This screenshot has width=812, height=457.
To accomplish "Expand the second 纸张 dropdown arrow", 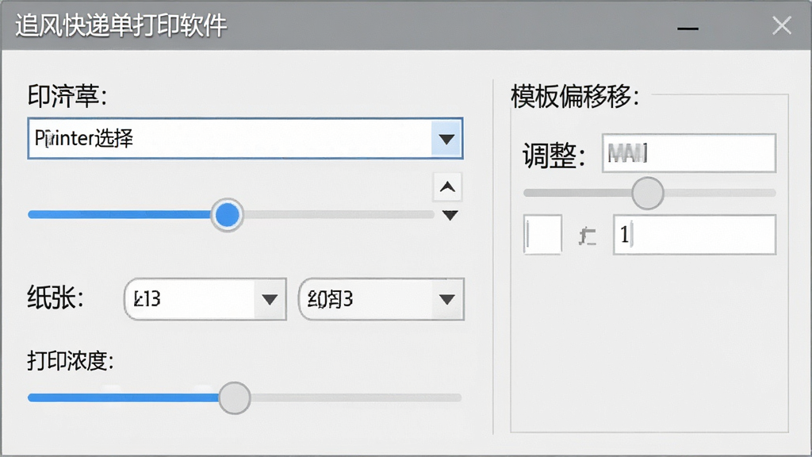I will click(x=447, y=299).
